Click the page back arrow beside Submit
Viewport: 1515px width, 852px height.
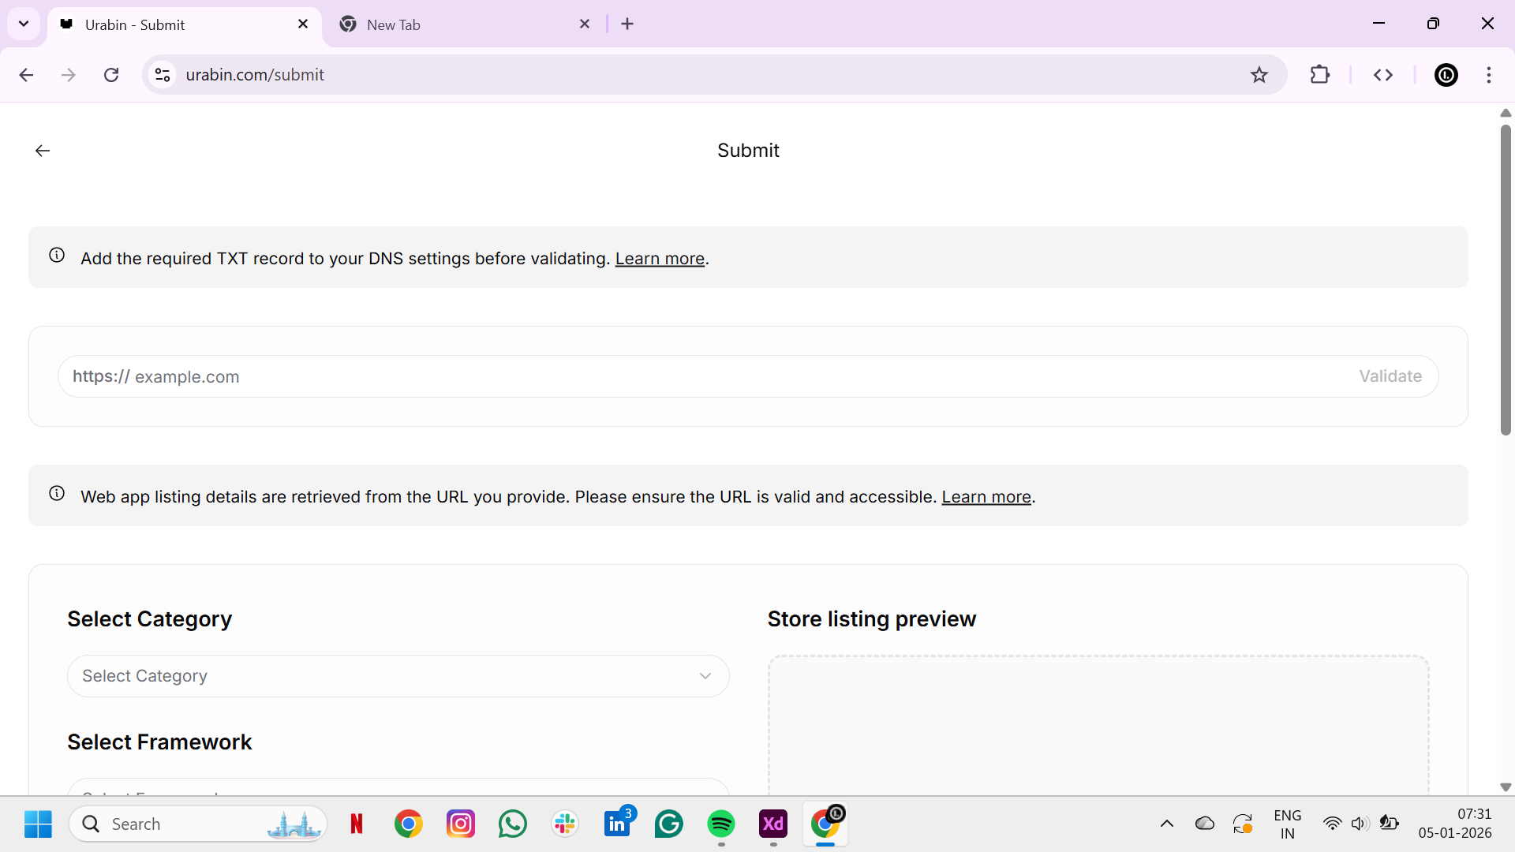[x=43, y=151]
